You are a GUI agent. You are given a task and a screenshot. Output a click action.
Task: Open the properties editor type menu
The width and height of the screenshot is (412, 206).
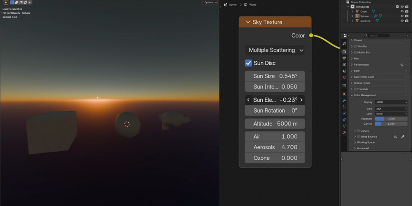(x=346, y=35)
